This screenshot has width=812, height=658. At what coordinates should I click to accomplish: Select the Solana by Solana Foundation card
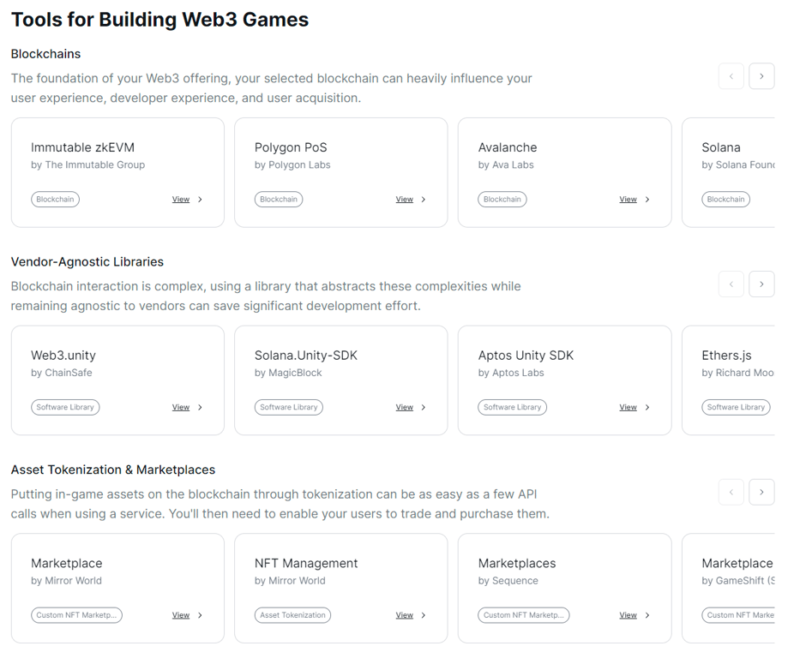[746, 171]
